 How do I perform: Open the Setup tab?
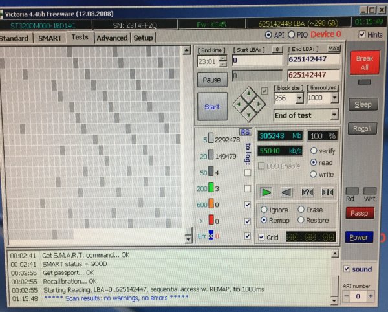tap(144, 38)
